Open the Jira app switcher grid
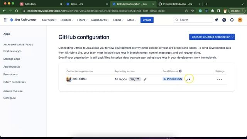This screenshot has width=247, height=139. (x=6, y=20)
